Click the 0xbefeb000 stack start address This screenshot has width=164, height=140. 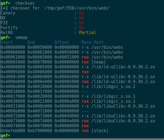[x=13, y=130]
